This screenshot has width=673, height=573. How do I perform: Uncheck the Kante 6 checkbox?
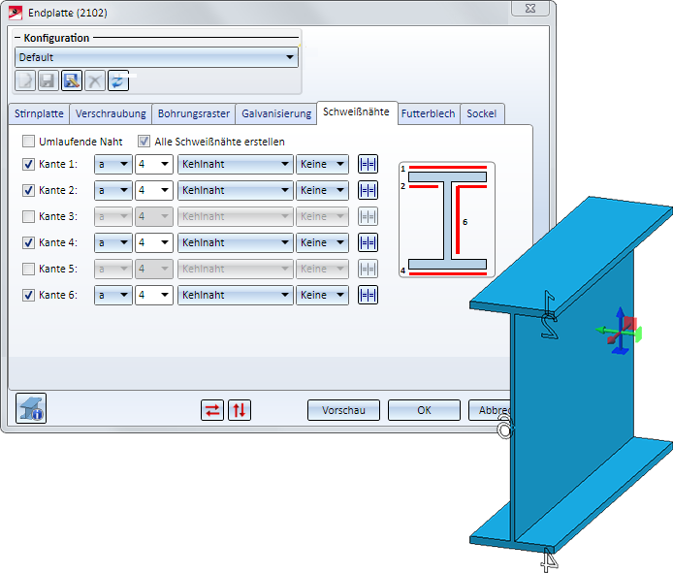[x=28, y=295]
